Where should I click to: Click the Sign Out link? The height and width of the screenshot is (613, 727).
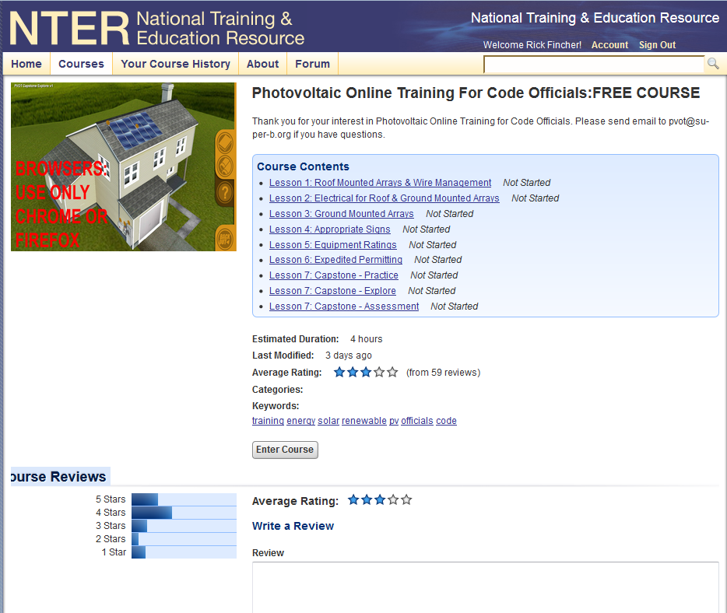[x=656, y=45]
